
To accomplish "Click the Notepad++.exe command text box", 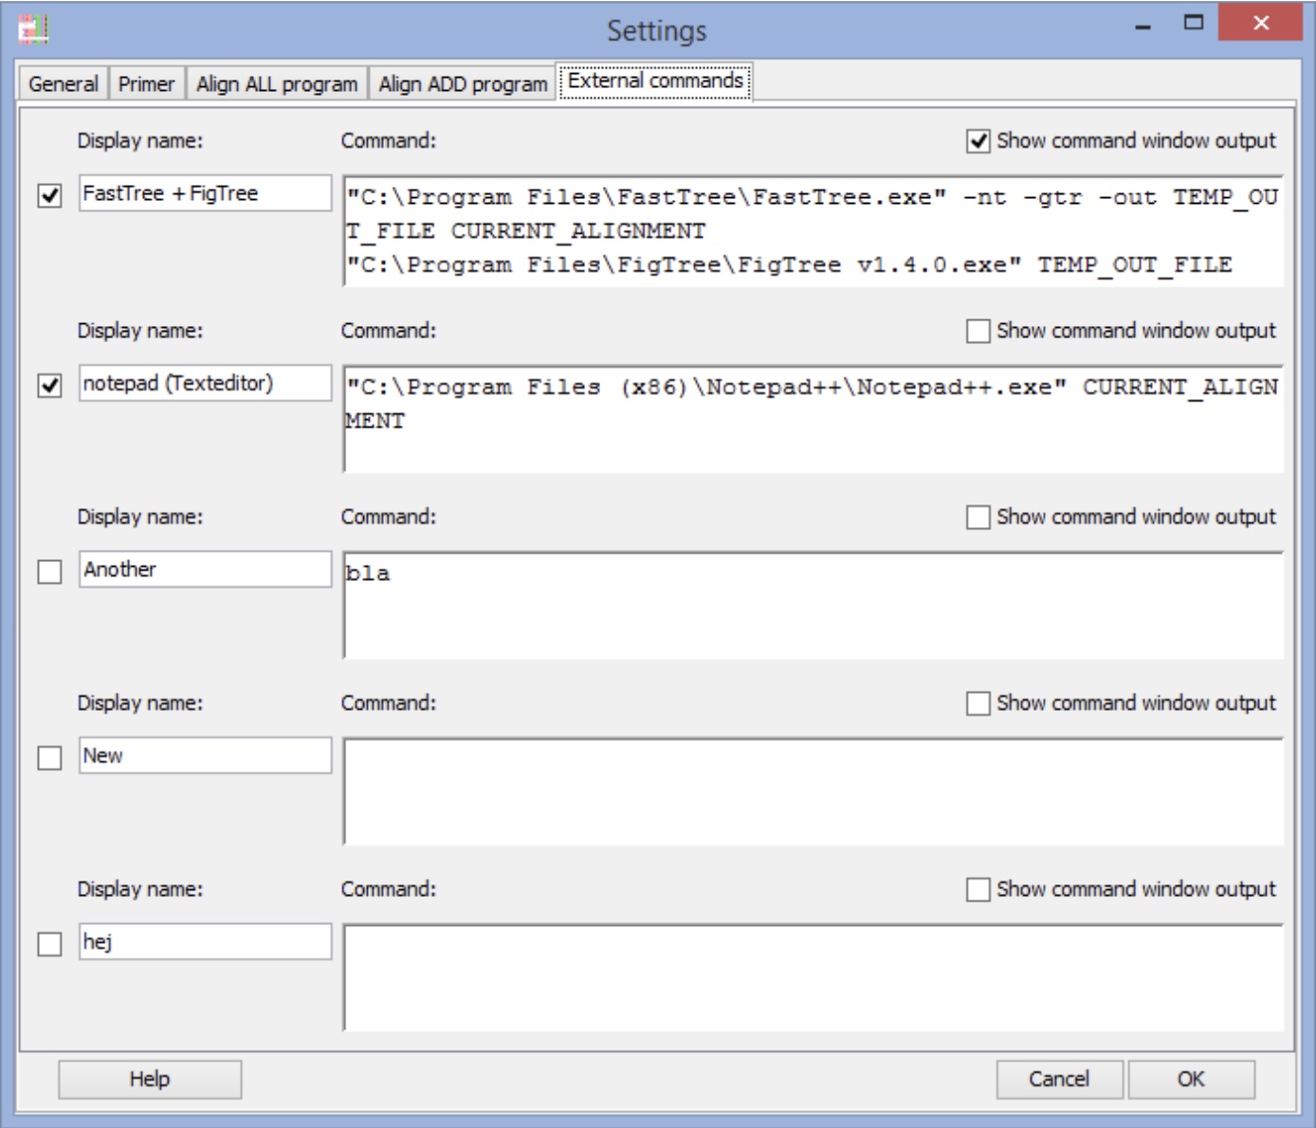I will click(813, 419).
